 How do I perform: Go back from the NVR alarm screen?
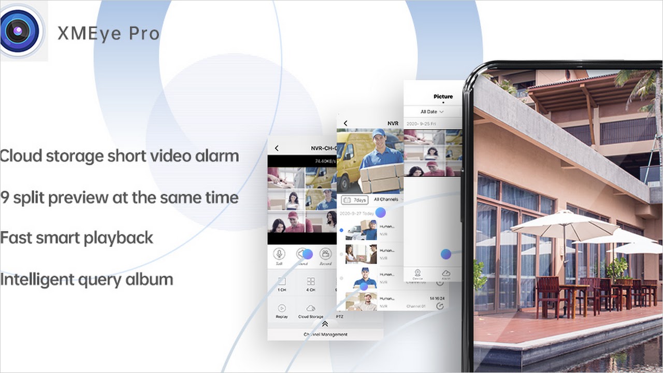(345, 123)
